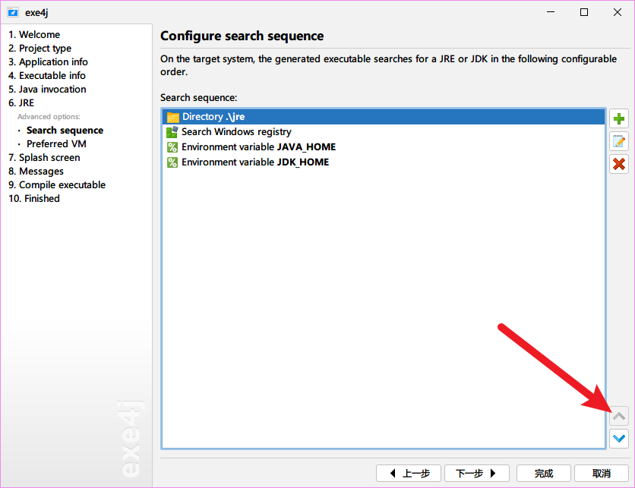
Task: Click the exe4j title bar app icon
Action: click(x=12, y=12)
